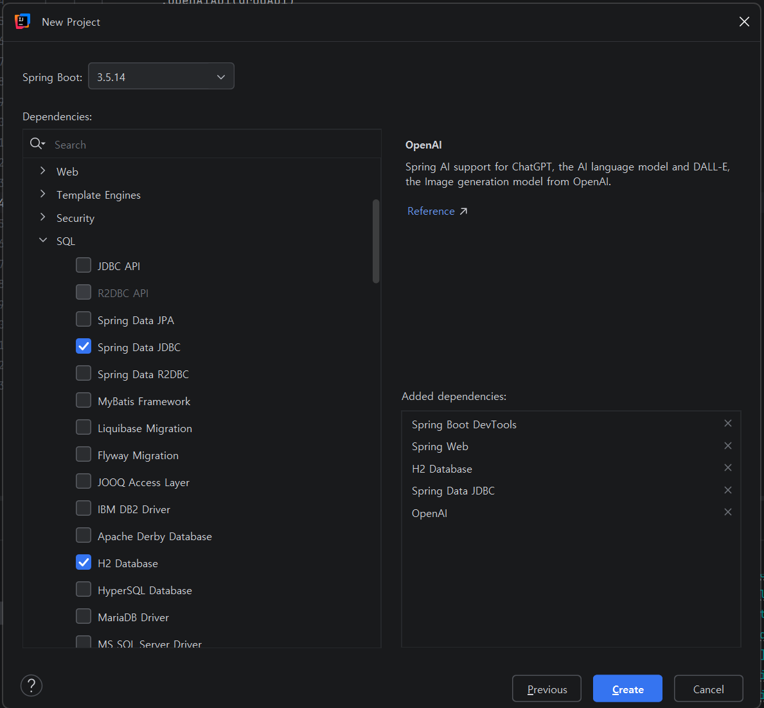Click the Security category label
This screenshot has height=708, width=764.
(75, 219)
